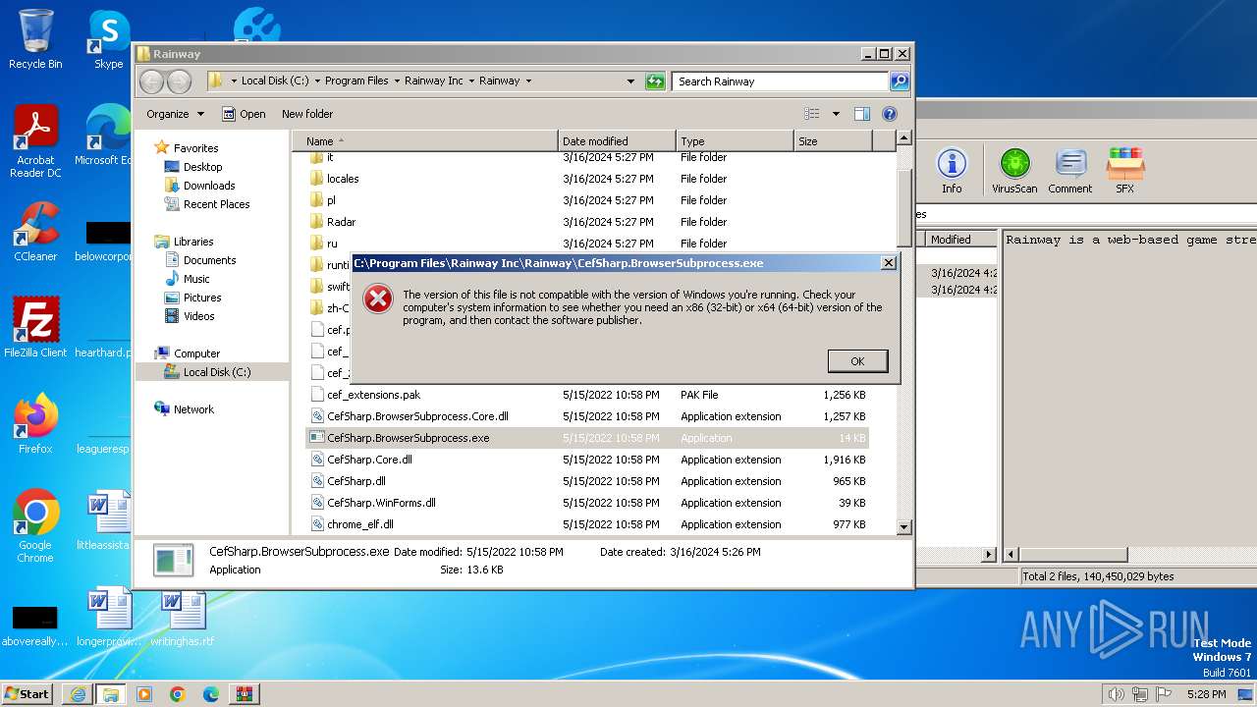This screenshot has width=1257, height=707.
Task: Click the Explorer Forward navigation button
Action: (179, 82)
